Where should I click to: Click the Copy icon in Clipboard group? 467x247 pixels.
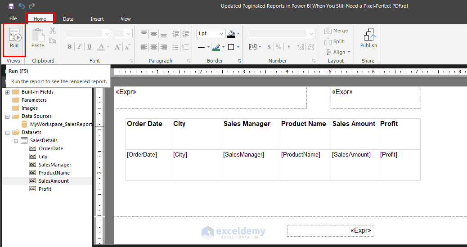[53, 41]
